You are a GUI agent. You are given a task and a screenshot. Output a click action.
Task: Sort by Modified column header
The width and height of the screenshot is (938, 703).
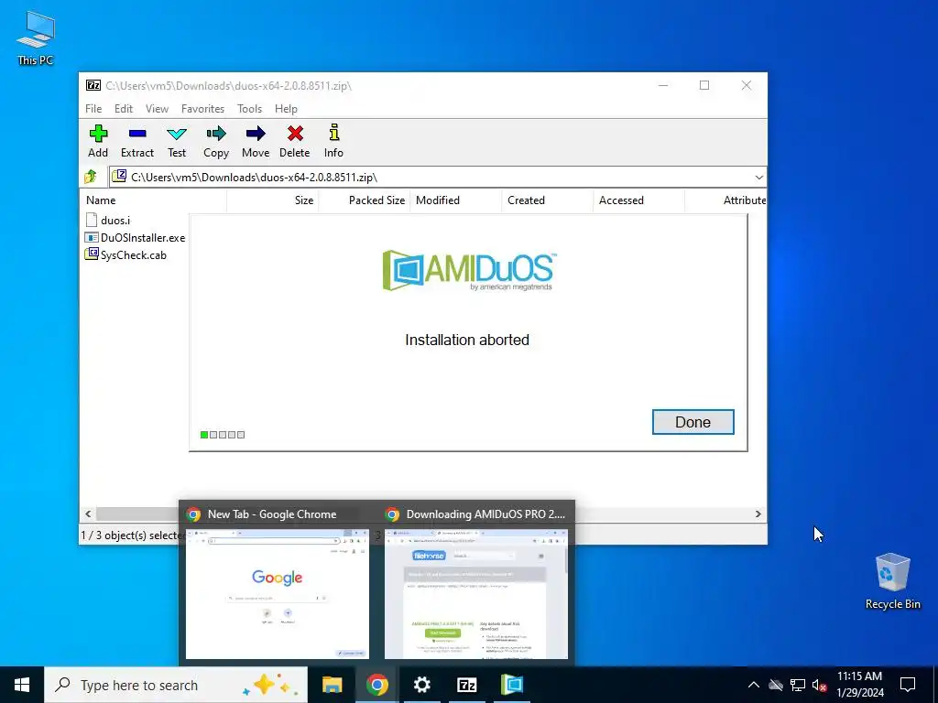(x=456, y=200)
